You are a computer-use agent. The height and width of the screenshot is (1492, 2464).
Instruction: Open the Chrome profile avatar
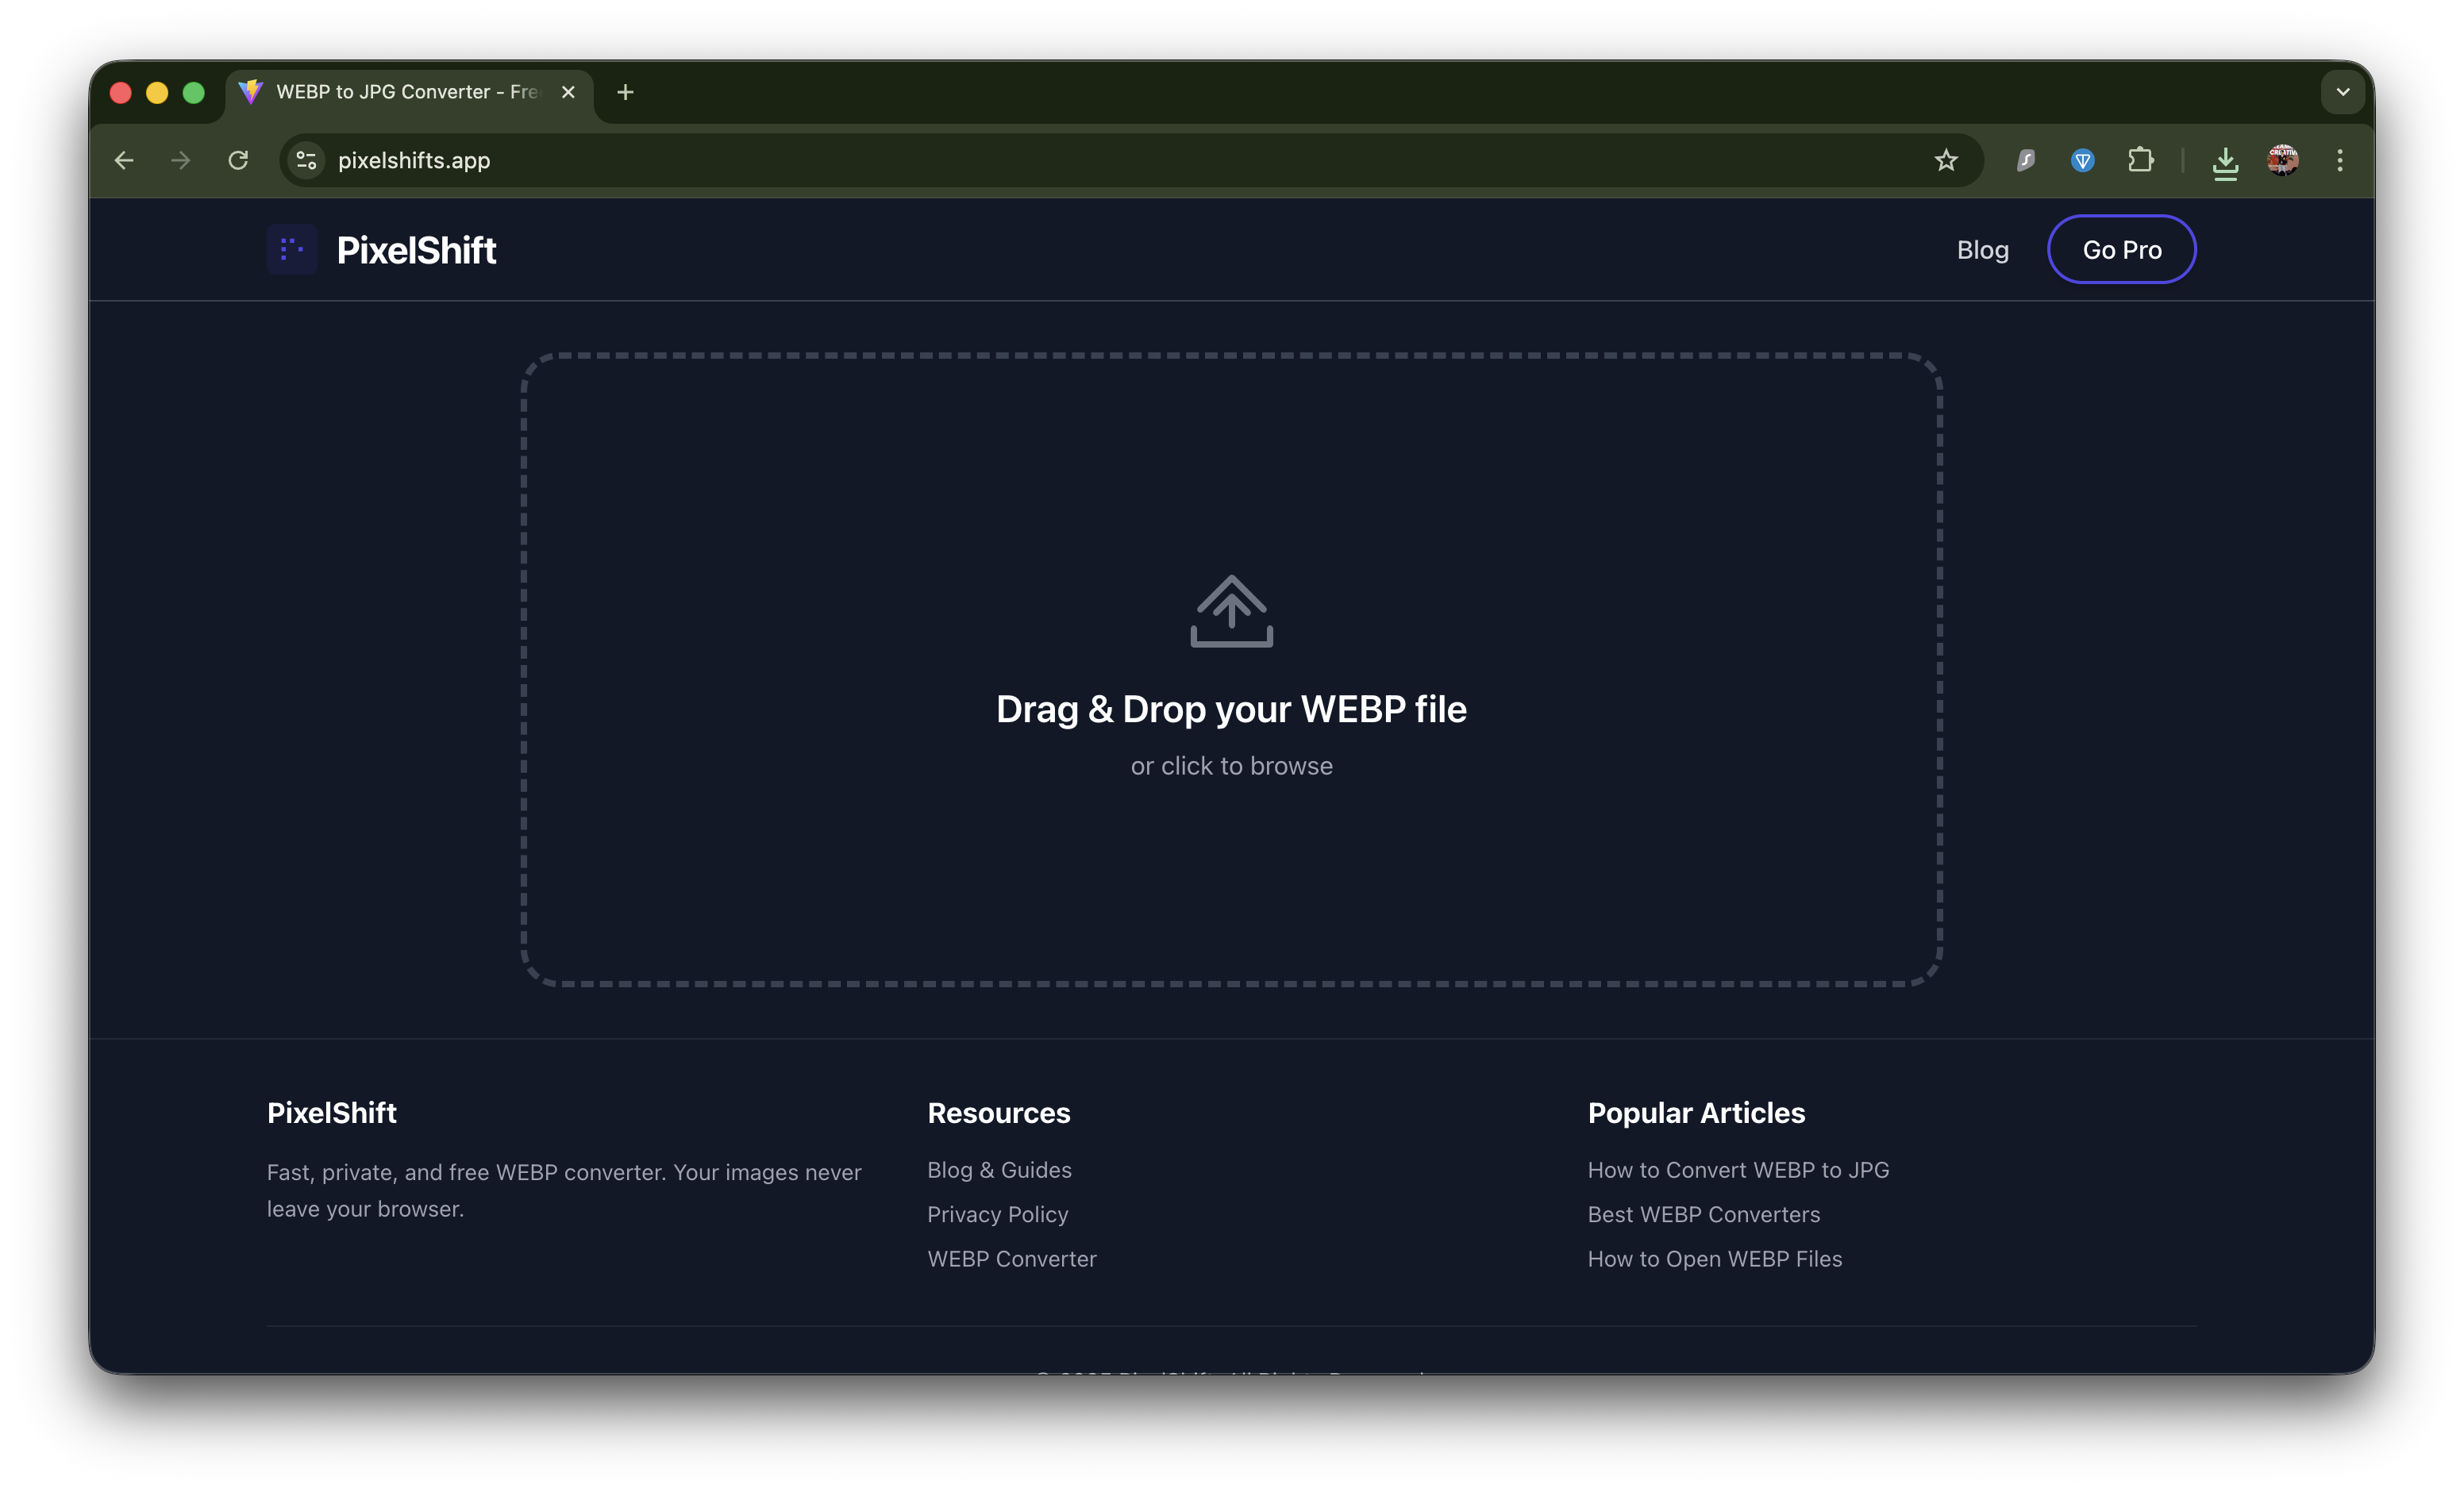tap(2282, 160)
